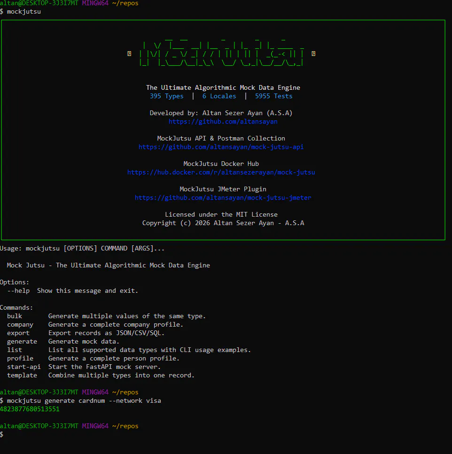Click the 'Mock Jutsu - The Ultimate' description line
The width and height of the screenshot is (452, 454).
click(108, 265)
